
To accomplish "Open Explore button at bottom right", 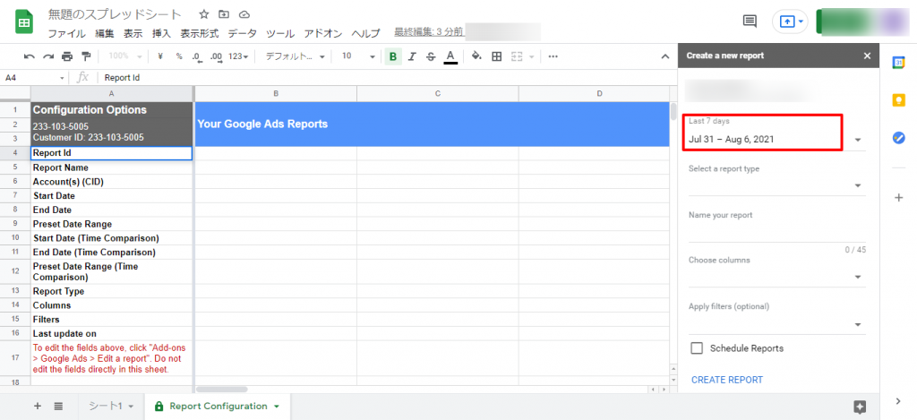I will pos(860,407).
